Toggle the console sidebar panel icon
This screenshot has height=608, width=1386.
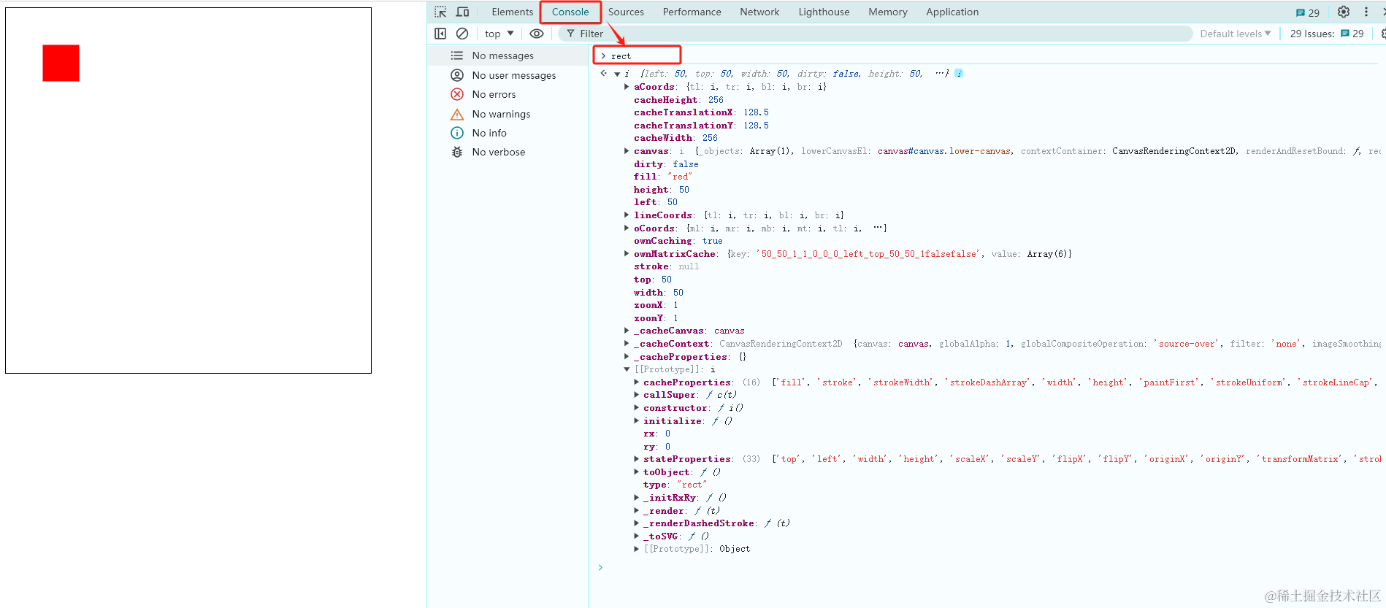pyautogui.click(x=440, y=34)
